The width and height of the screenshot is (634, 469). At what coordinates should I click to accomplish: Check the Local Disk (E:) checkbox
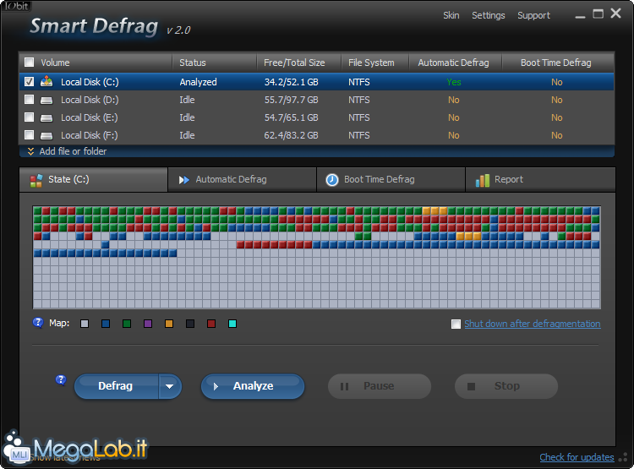point(29,117)
